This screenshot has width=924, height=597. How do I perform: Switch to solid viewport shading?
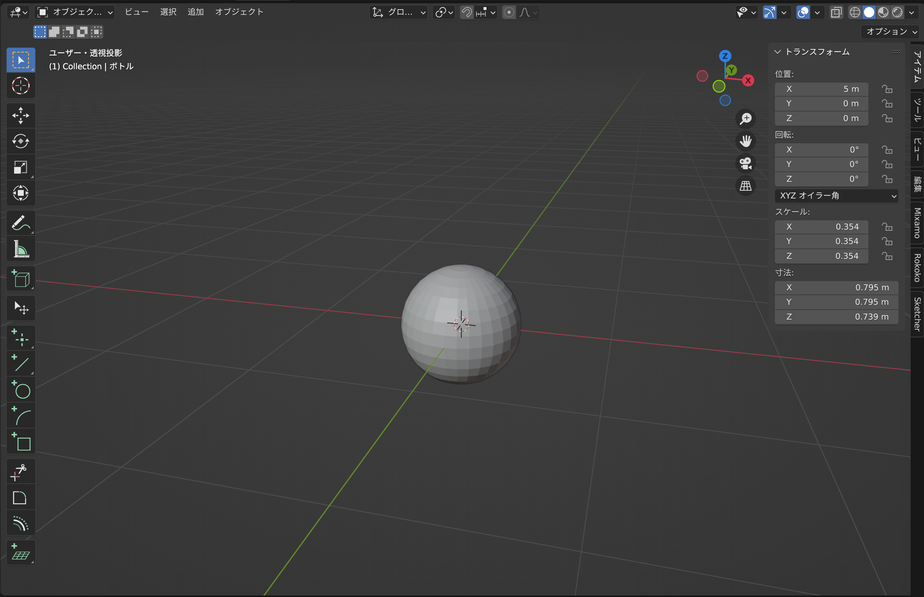pyautogui.click(x=869, y=12)
